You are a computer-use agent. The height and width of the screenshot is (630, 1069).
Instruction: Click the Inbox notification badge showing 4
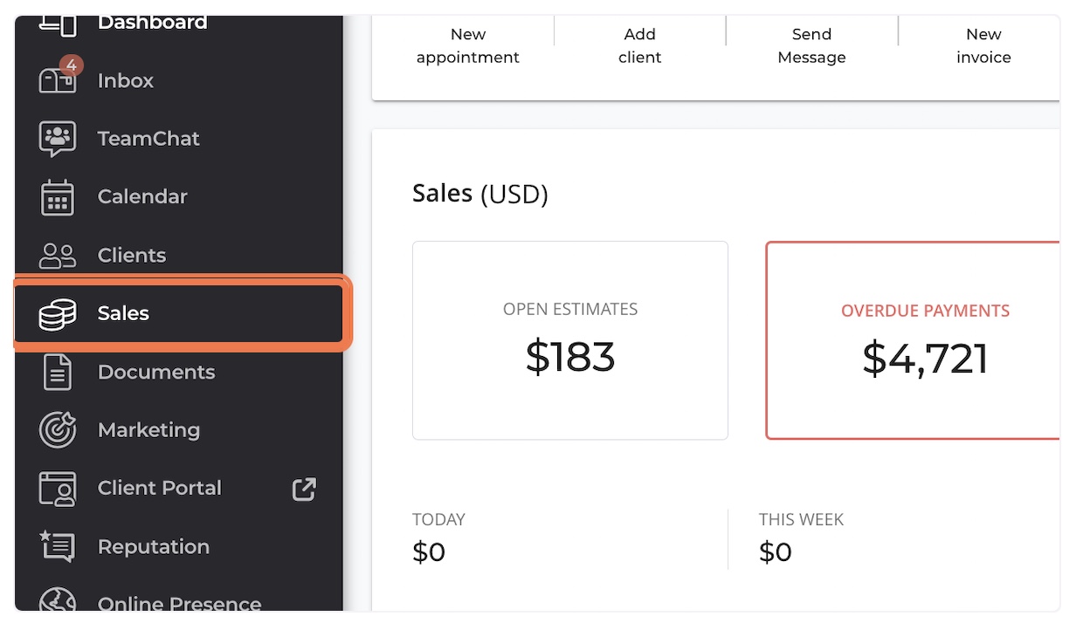[71, 65]
